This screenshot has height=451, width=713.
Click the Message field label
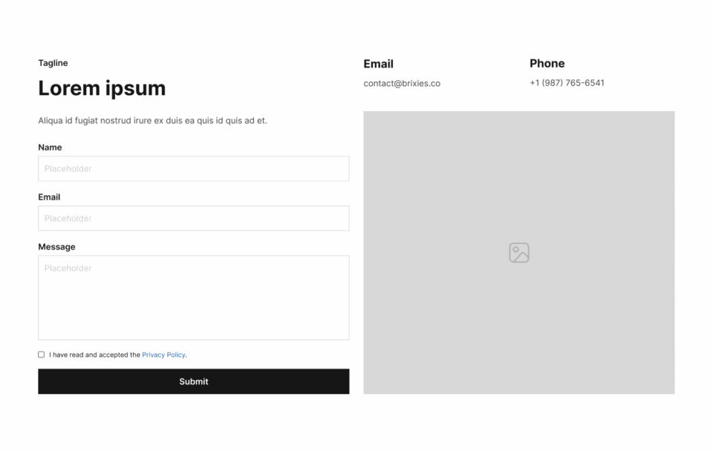click(57, 246)
